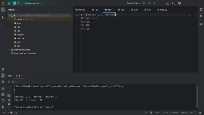This screenshot has height=115, width=204.
Task: Open Current File run configuration dropdown
Action: click(133, 3)
